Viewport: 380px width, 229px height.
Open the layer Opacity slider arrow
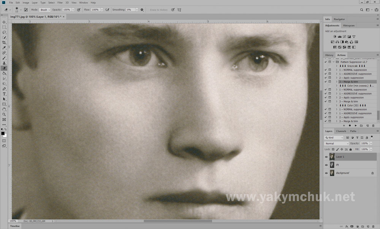coord(371,143)
